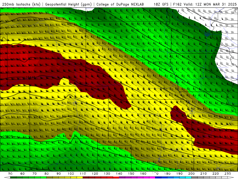This screenshot has height=179, width=238.
Task: Click the dark blue color bar segment starting at 170
Action: [158, 178]
